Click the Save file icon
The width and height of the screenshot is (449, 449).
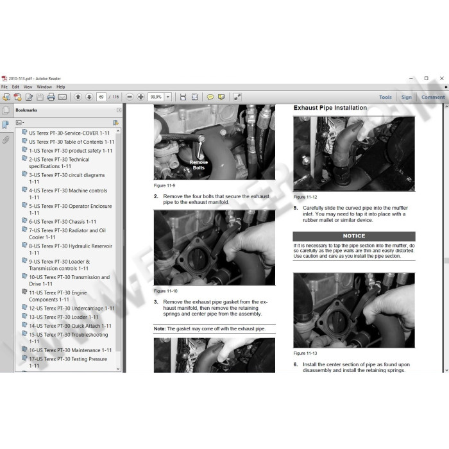coord(40,97)
